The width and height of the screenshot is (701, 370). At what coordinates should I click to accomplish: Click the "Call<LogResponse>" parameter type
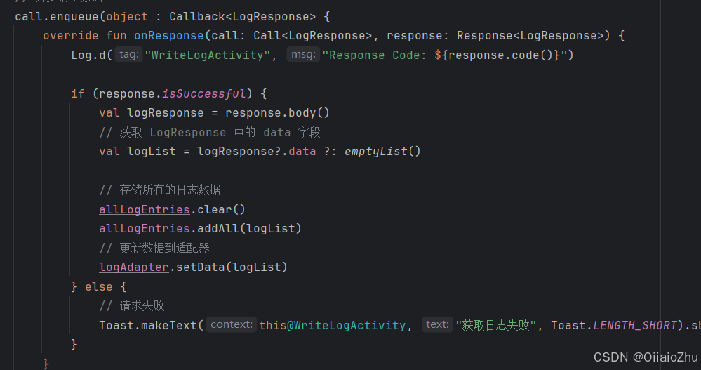point(313,35)
